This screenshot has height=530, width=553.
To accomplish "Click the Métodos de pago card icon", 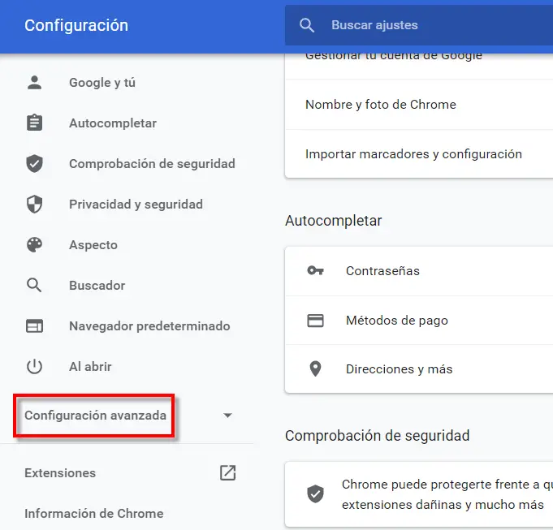I will 315,321.
